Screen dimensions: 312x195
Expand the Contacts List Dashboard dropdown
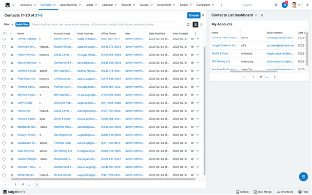[256, 15]
